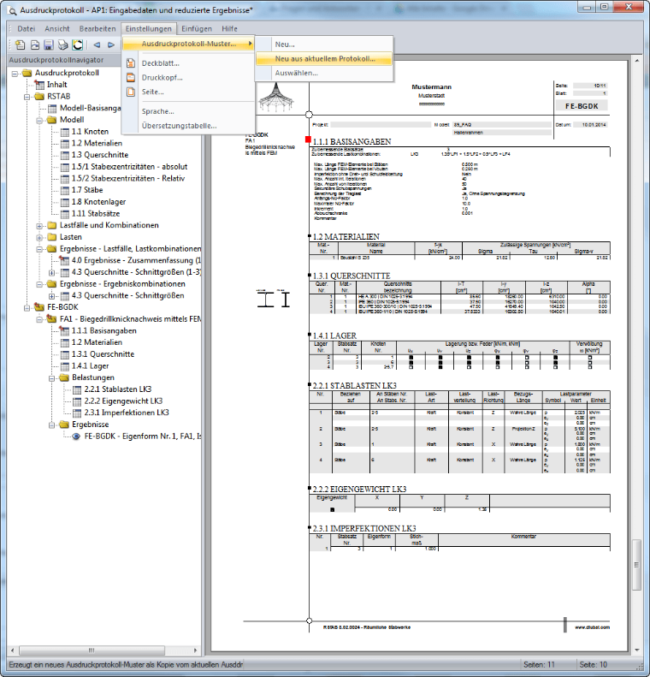Open the Ansicht menu
The image size is (650, 677).
click(57, 28)
